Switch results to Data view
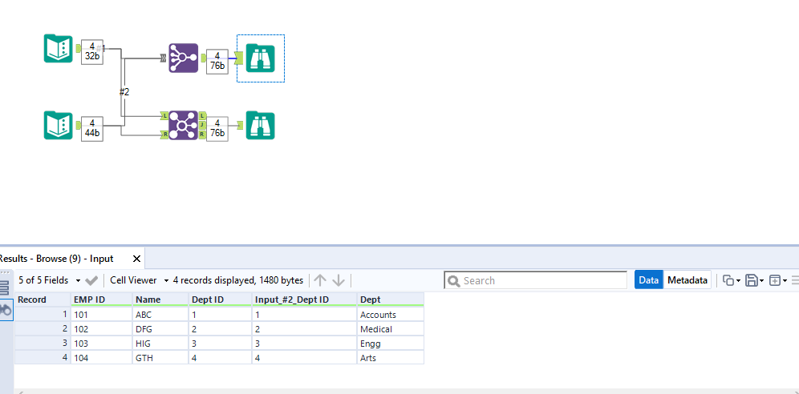Screen dimensions: 799x394 click(x=649, y=280)
